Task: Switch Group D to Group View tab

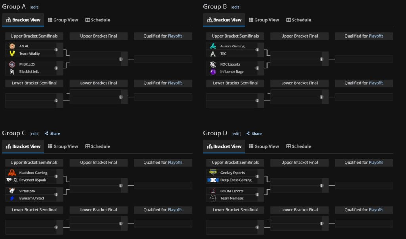Action: pos(264,146)
